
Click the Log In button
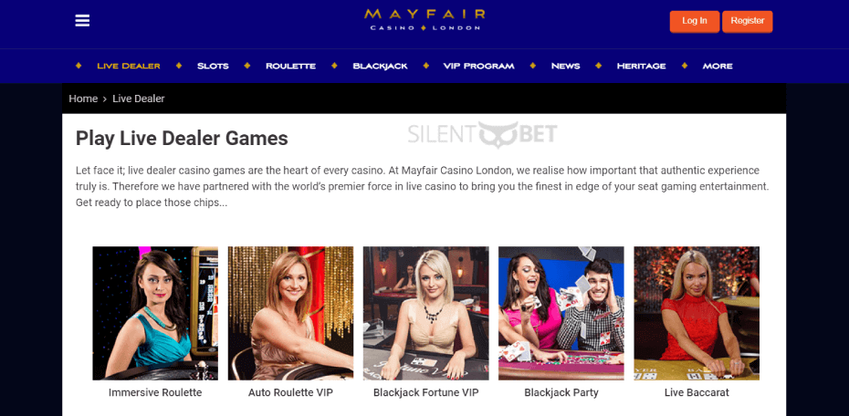[x=695, y=21]
